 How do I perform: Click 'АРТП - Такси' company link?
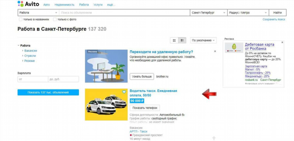[x=138, y=132]
